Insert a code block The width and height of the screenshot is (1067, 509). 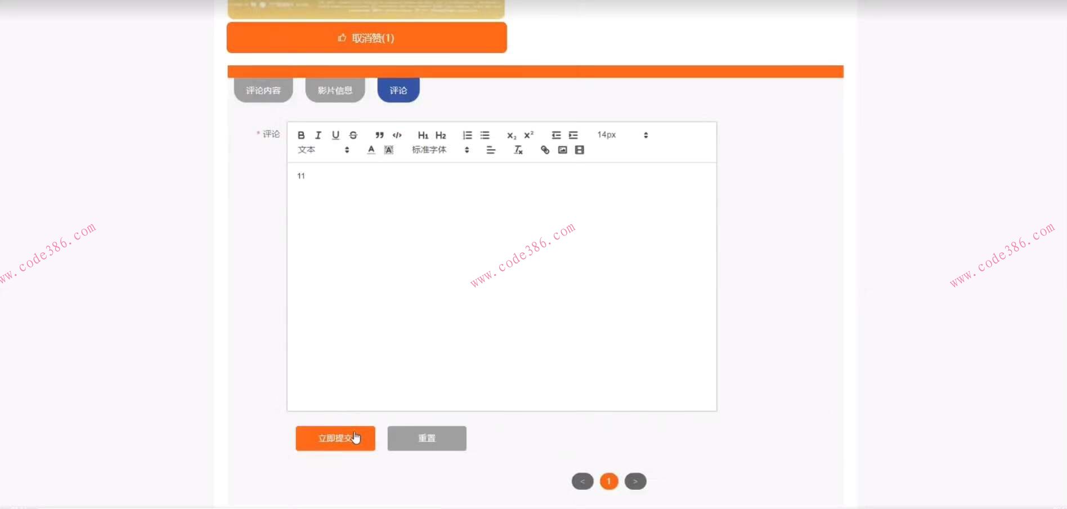coord(397,135)
